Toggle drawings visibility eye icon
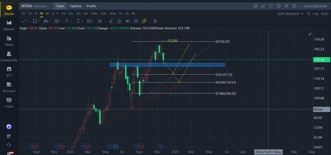Screen dimensions: 331x155 127,21
